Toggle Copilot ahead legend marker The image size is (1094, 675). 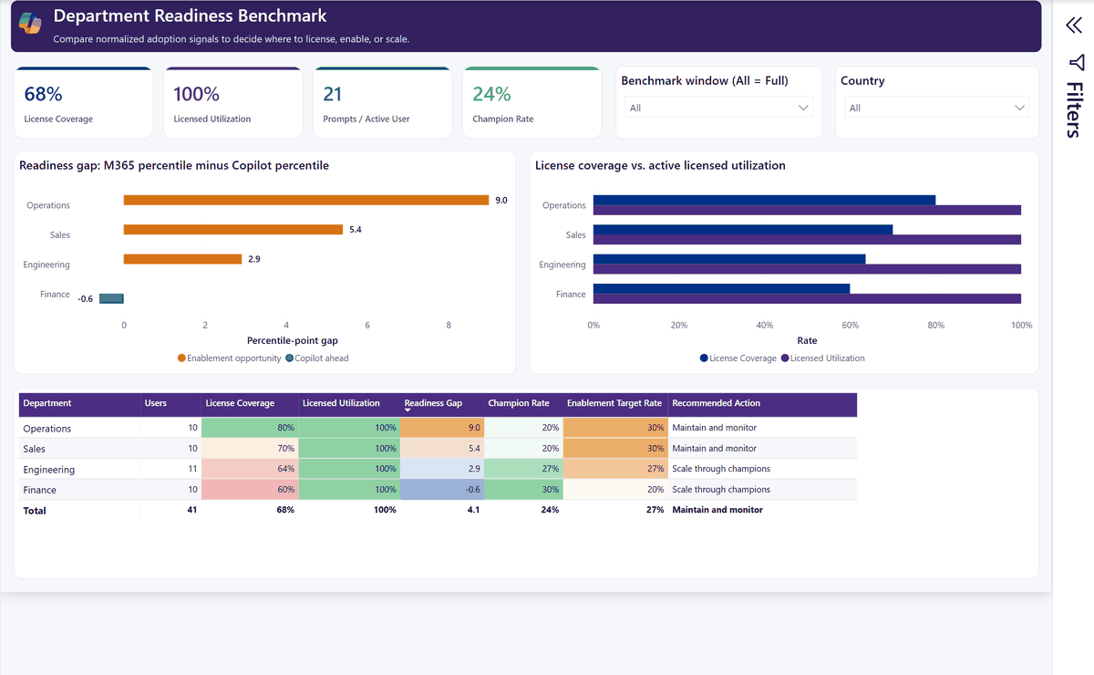coord(289,358)
